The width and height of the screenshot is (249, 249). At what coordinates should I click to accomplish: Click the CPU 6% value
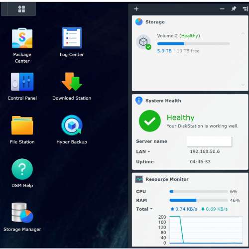[x=234, y=191]
